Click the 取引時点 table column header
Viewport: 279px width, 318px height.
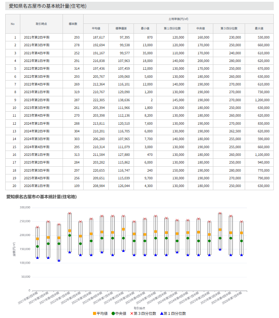pos(41,24)
